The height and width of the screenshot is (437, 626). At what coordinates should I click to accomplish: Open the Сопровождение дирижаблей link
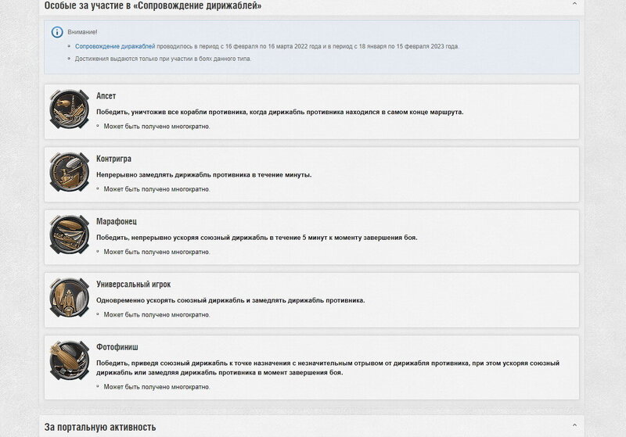[x=115, y=46]
